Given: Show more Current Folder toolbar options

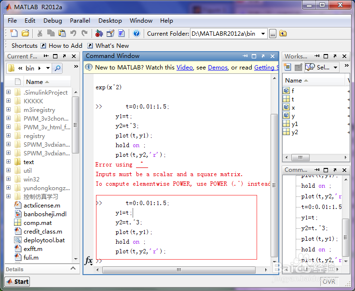Looking at the screenshot, I should [76, 66].
